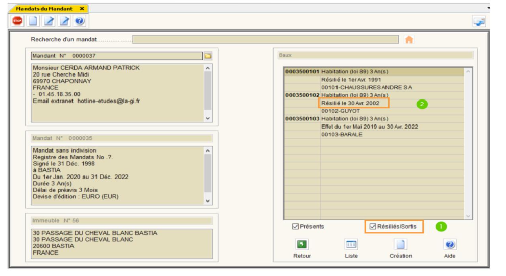Open the Liste table icon
Screen dimensions: 506x276
(x=351, y=244)
